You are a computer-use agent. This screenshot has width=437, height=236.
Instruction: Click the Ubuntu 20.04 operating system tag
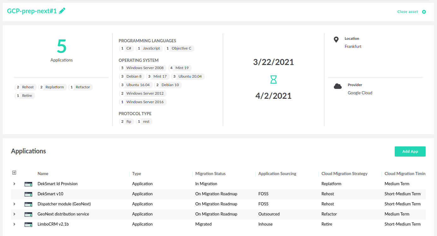pyautogui.click(x=188, y=76)
